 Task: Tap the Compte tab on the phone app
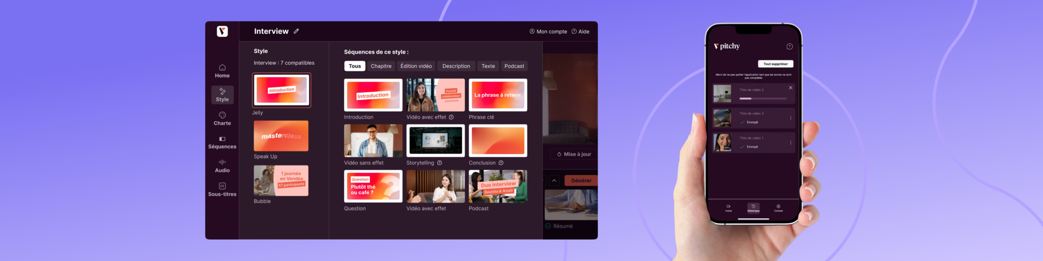click(778, 208)
